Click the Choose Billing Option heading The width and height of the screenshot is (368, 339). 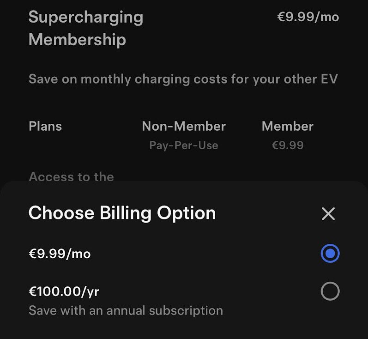pos(122,213)
